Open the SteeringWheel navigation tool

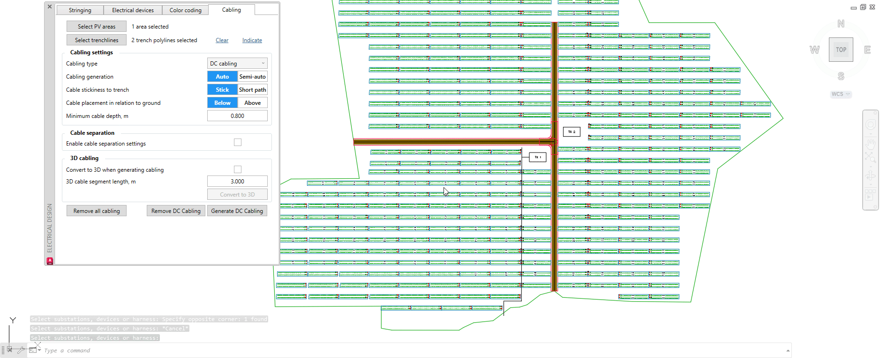[871, 124]
